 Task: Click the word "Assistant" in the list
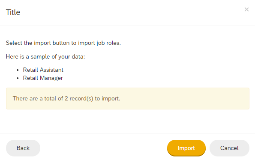tap(51, 70)
